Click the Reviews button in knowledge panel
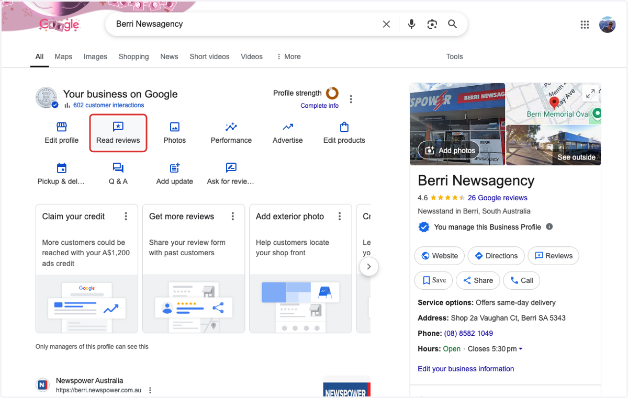Viewport: 628px width, 398px height. tap(554, 256)
